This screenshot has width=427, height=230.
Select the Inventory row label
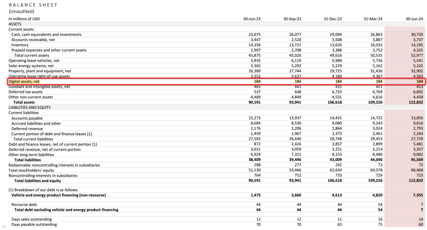tap(20, 45)
